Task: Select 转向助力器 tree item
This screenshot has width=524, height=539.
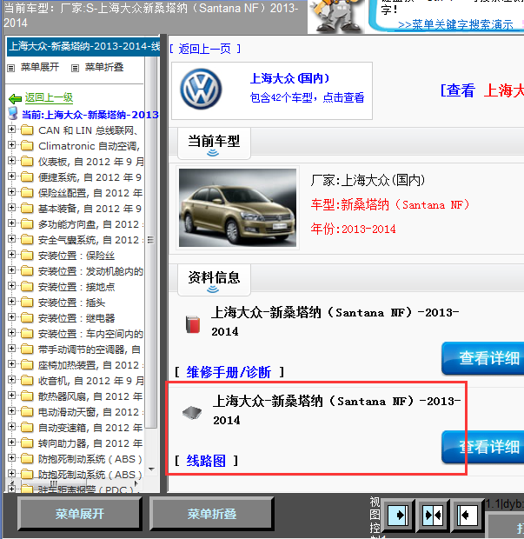Action: [90, 443]
